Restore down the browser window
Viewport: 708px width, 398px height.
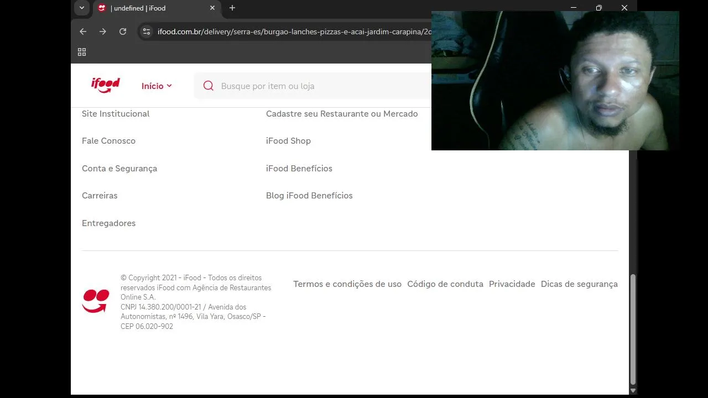[599, 8]
